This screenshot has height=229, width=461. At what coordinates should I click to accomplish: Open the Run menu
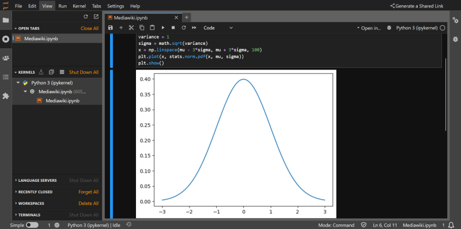(62, 6)
